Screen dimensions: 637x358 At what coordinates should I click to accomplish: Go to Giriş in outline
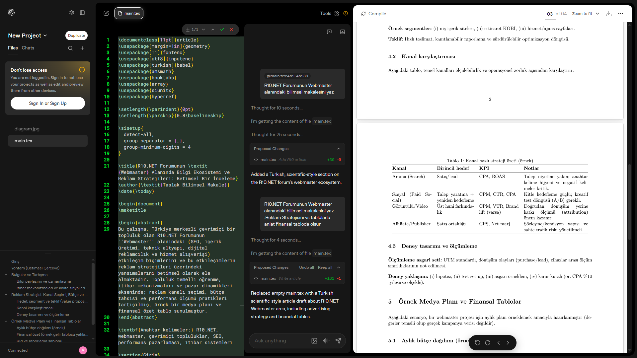point(15,261)
